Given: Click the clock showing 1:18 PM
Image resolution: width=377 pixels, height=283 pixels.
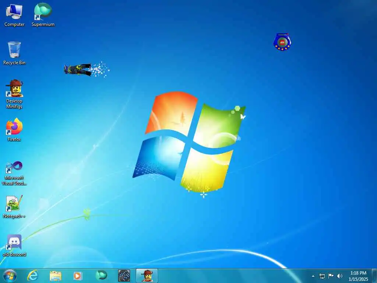Looking at the screenshot, I should [x=358, y=276].
